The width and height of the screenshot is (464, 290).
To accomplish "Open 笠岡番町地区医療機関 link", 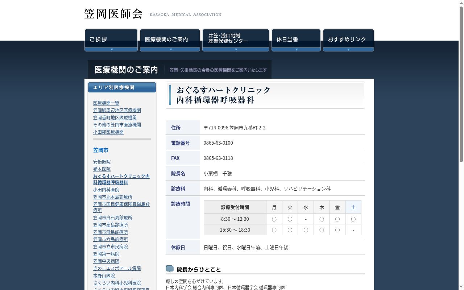I will (115, 117).
